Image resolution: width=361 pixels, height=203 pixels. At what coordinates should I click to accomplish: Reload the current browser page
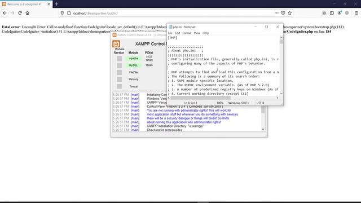[x=20, y=13]
